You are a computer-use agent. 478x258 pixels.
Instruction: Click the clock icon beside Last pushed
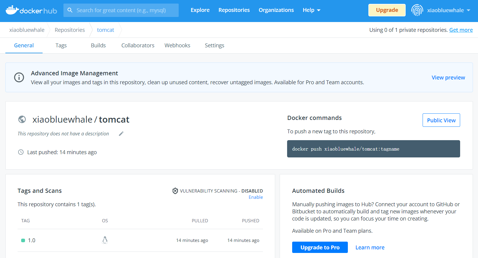[21, 152]
